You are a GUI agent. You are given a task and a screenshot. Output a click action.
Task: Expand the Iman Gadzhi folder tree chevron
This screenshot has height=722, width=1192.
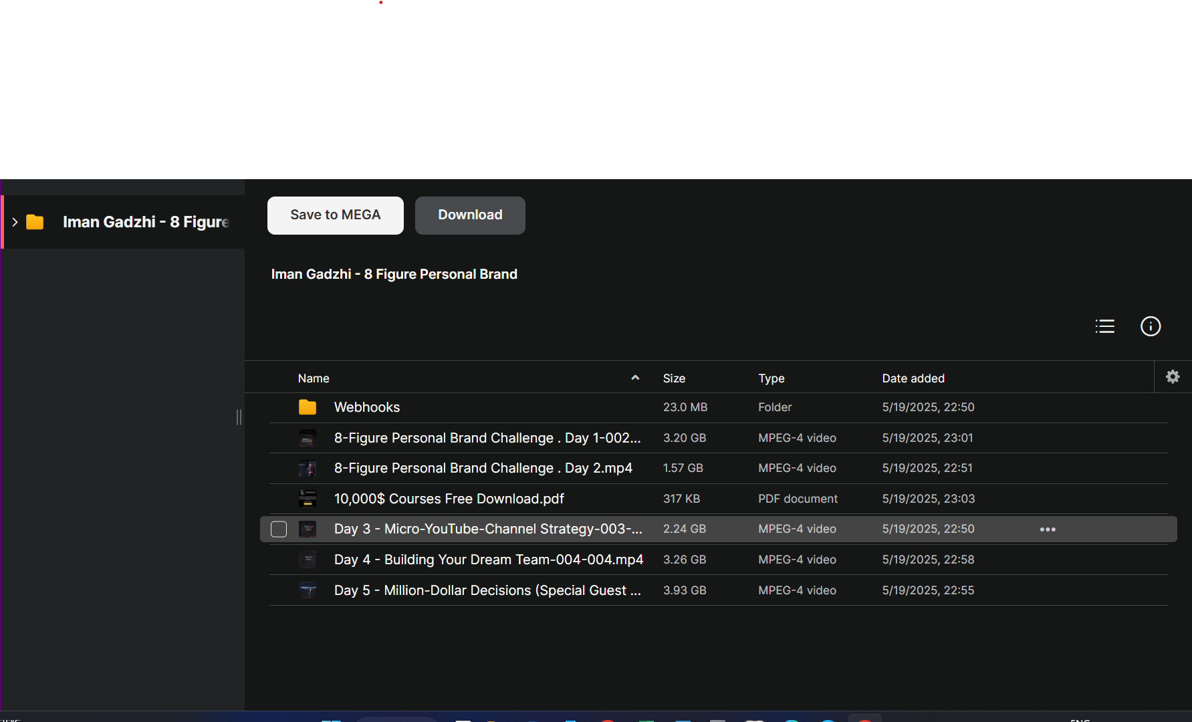tap(15, 222)
